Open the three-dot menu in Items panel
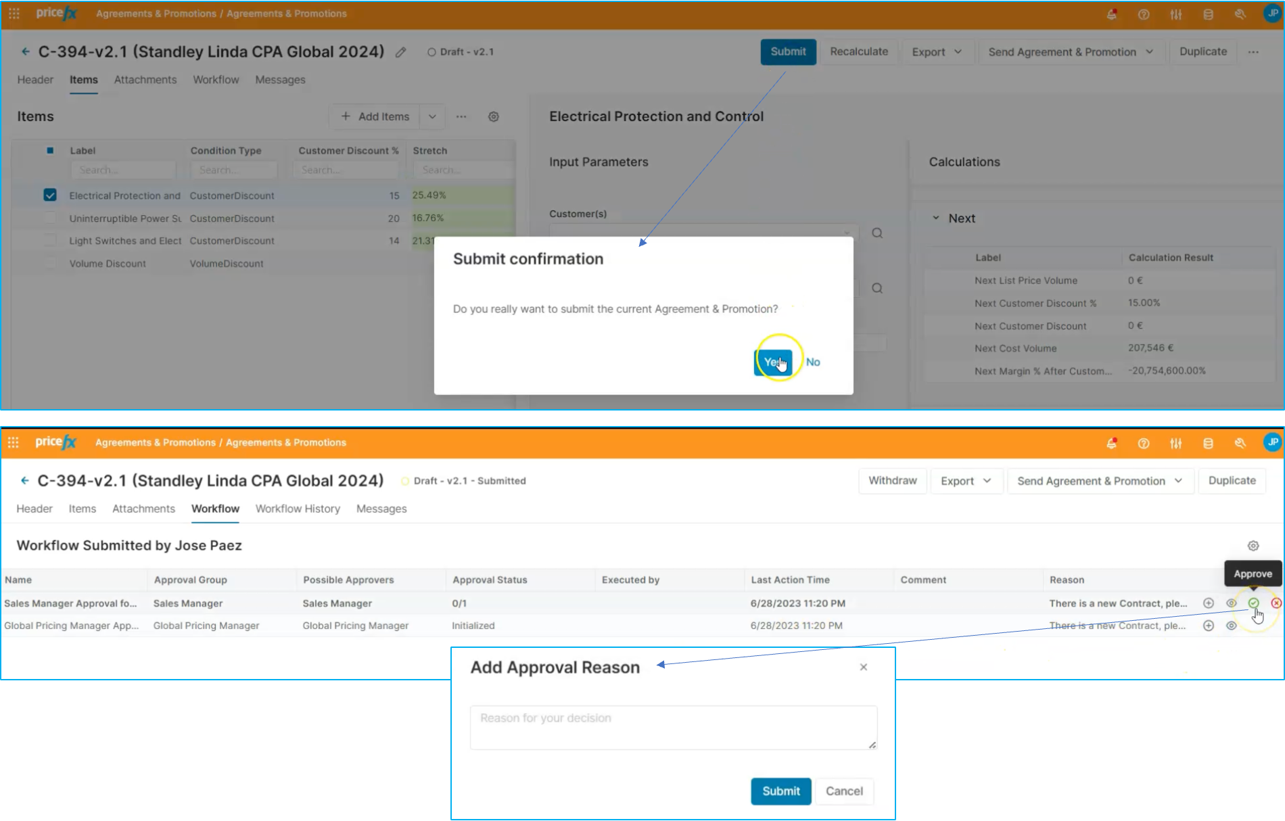The image size is (1285, 821). point(461,116)
